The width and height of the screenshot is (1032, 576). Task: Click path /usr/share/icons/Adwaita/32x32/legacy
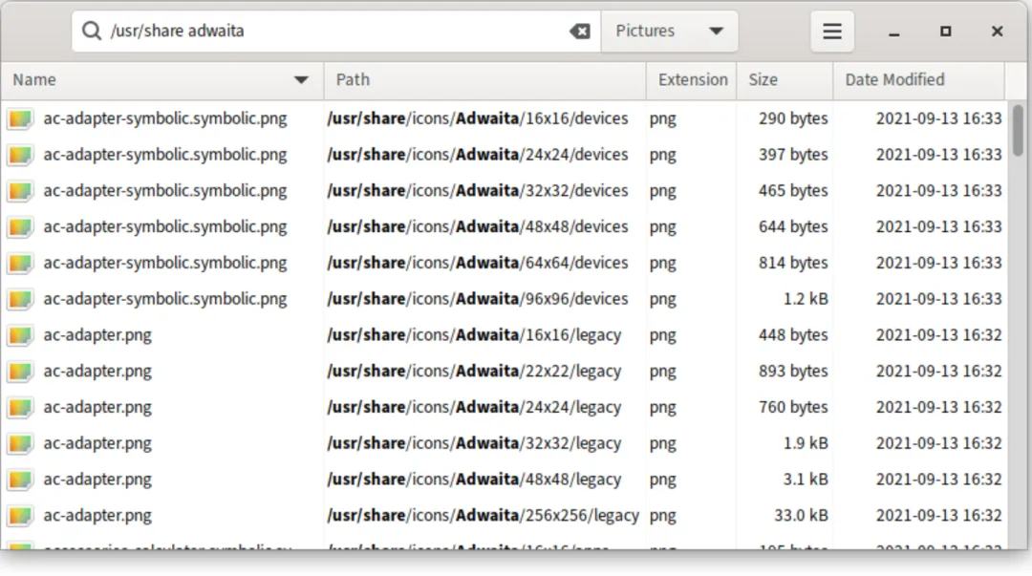[475, 443]
